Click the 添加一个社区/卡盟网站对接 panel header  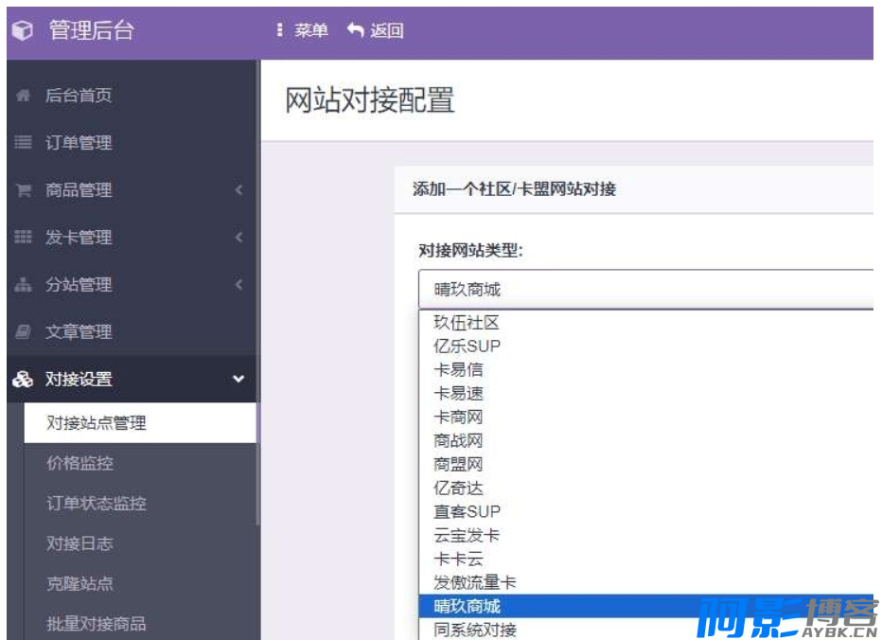[x=634, y=189]
